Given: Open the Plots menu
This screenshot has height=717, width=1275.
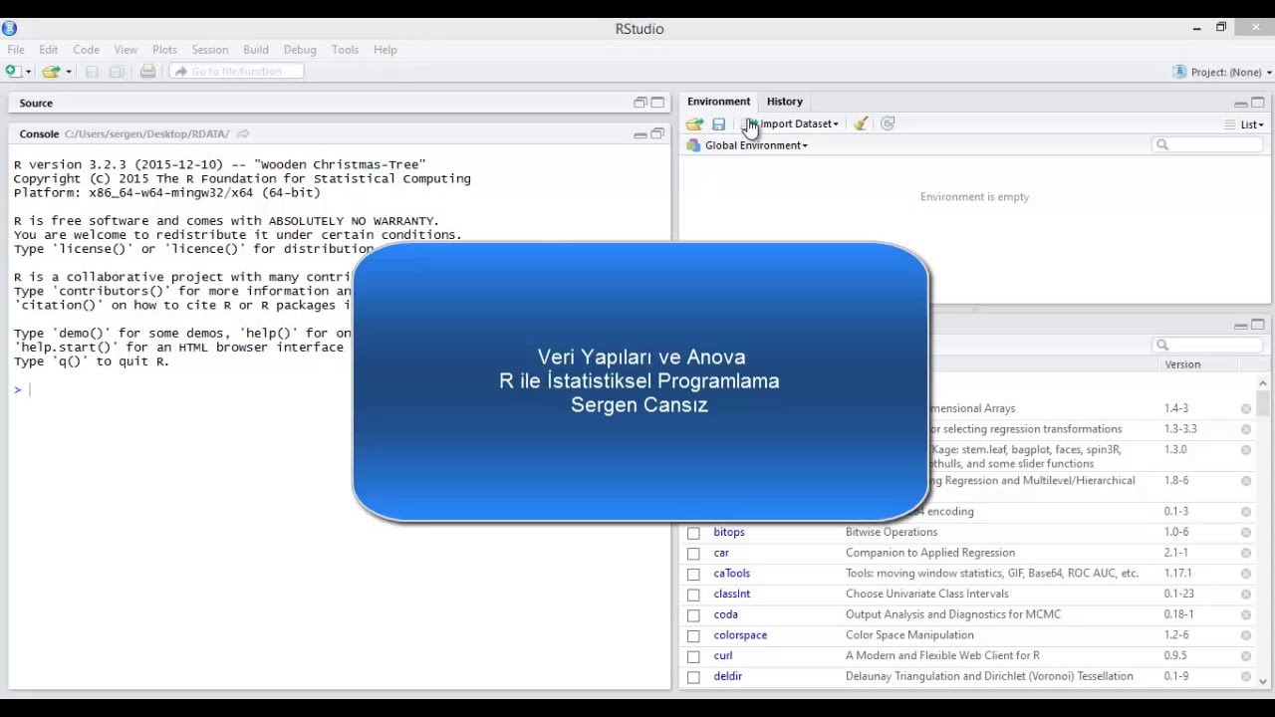Looking at the screenshot, I should (x=164, y=50).
